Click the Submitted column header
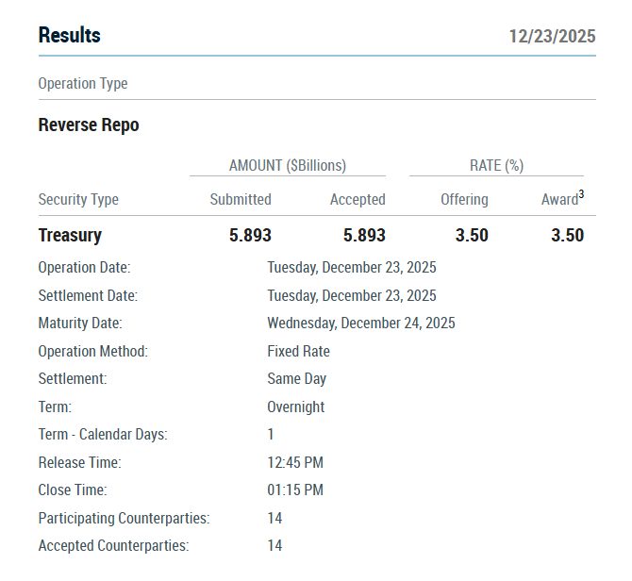The width and height of the screenshot is (632, 581). 241,199
